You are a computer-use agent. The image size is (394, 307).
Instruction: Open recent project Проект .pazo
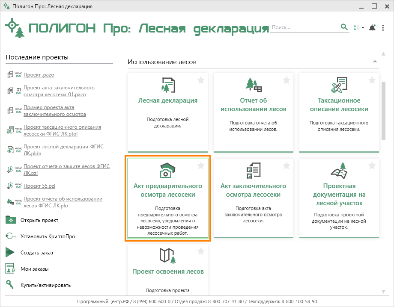(39, 75)
